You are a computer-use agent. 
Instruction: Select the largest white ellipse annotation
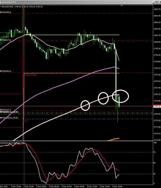pyautogui.click(x=120, y=96)
